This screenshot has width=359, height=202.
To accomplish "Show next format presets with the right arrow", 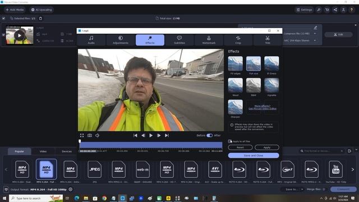I will 353,169.
